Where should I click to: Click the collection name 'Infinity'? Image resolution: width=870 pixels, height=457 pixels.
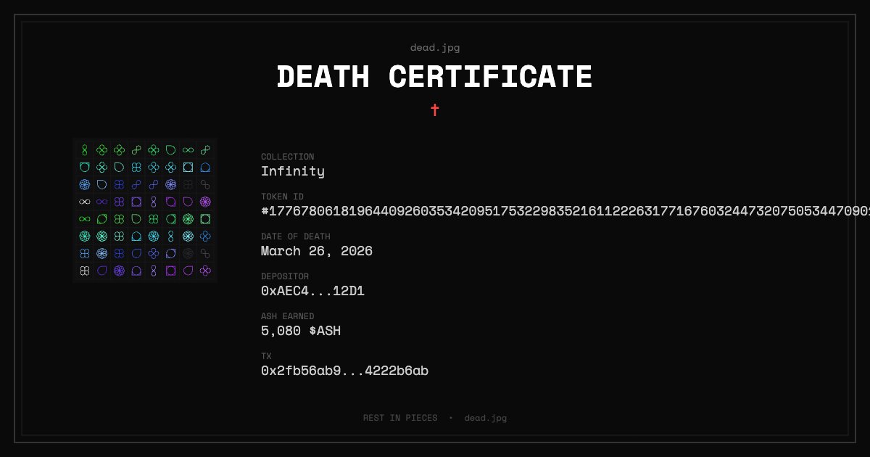pos(293,171)
